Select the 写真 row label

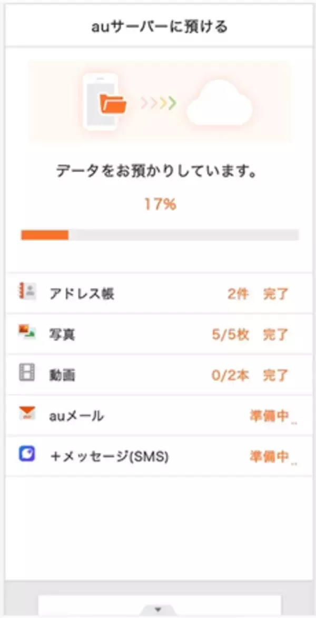[62, 334]
